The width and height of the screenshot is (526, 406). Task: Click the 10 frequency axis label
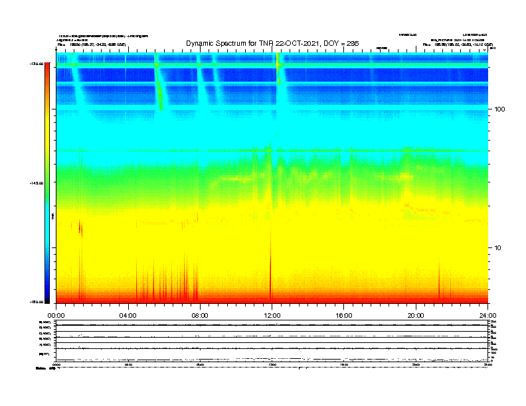(498, 248)
